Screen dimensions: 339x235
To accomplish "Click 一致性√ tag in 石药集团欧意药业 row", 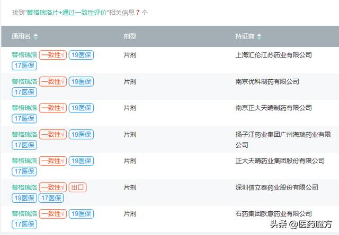I will [53, 214].
